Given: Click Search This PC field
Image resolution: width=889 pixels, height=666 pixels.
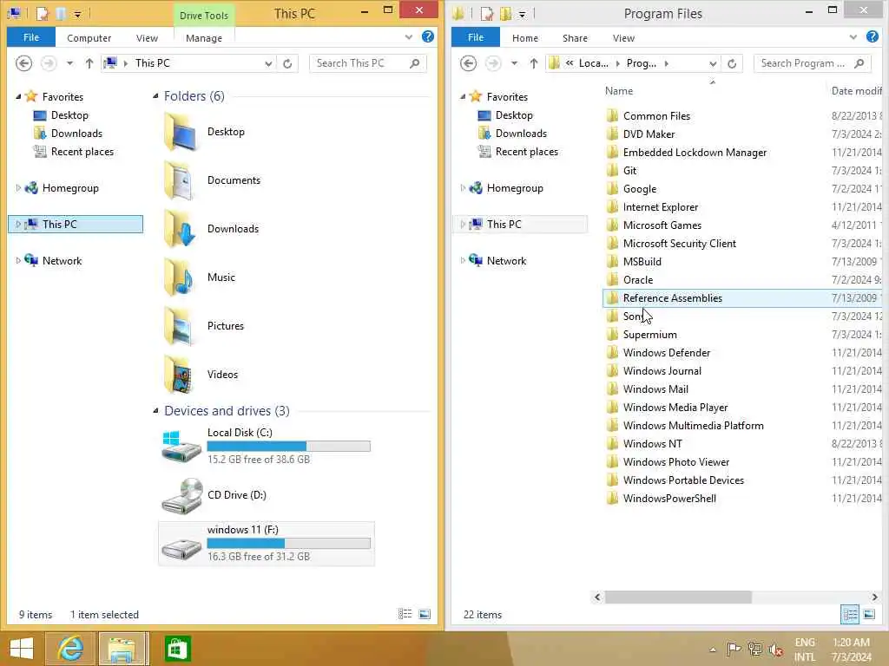Looking at the screenshot, I should coord(367,63).
